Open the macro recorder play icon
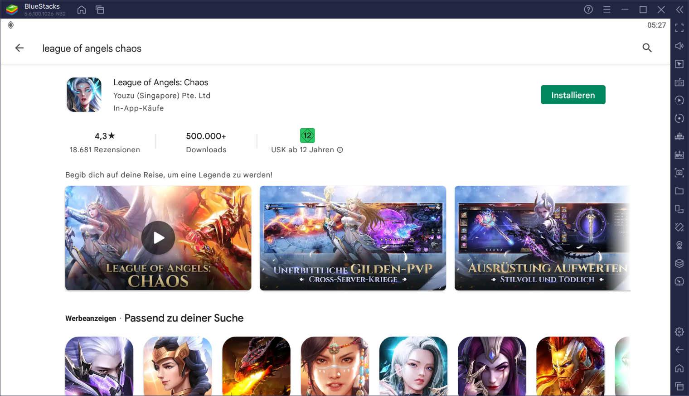689x396 pixels. click(x=679, y=100)
